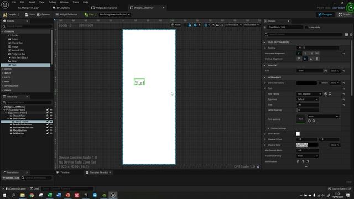Toggle lock on ExitButton in Hierarchy

pyautogui.click(x=48, y=133)
